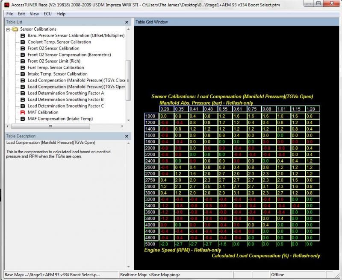Click the Sensor Calibrations folder icon
The height and width of the screenshot is (280, 342).
tap(15, 29)
